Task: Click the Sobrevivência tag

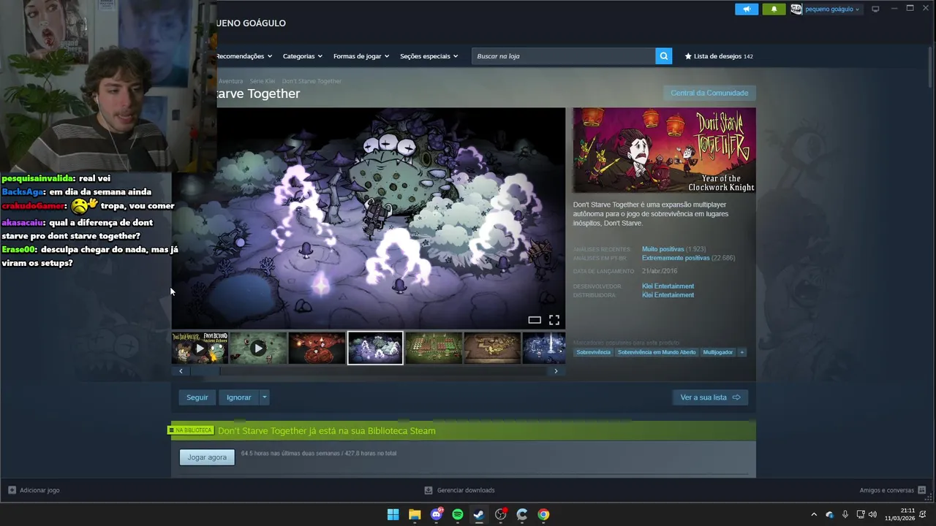Action: point(593,352)
